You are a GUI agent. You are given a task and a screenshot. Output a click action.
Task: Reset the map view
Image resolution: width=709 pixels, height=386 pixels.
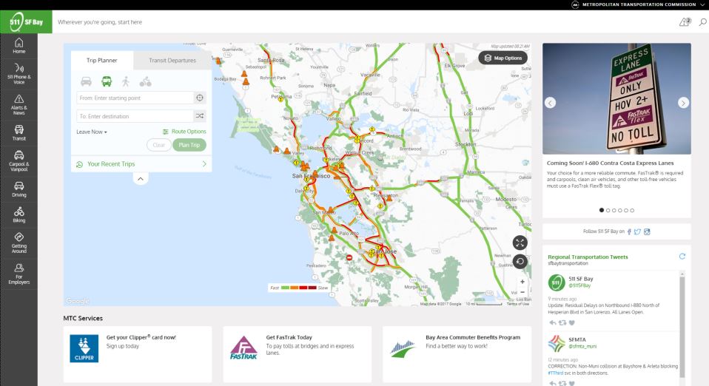pos(520,261)
